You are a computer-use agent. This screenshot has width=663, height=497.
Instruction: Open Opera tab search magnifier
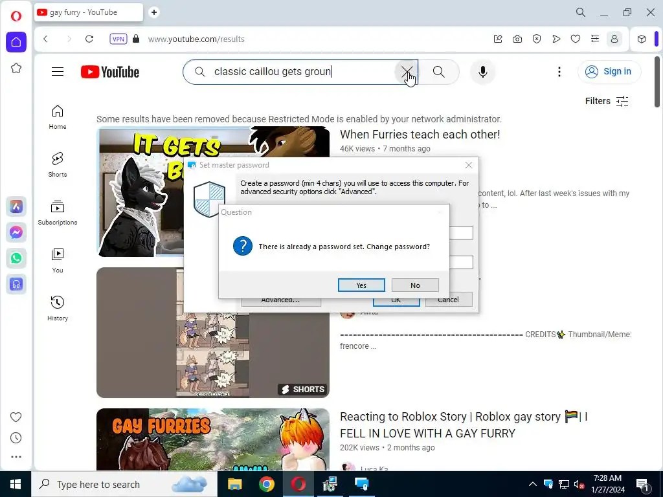(x=581, y=12)
